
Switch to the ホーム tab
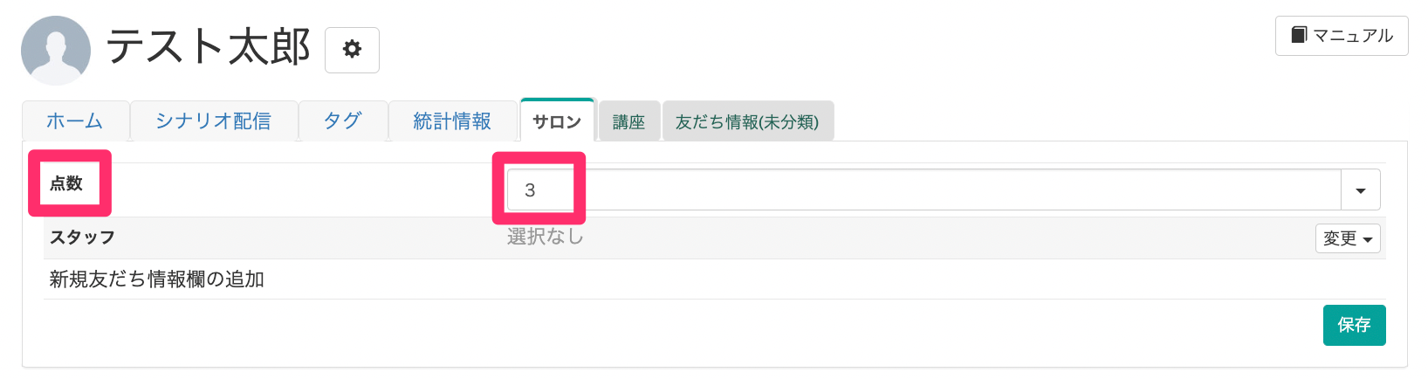tap(75, 121)
